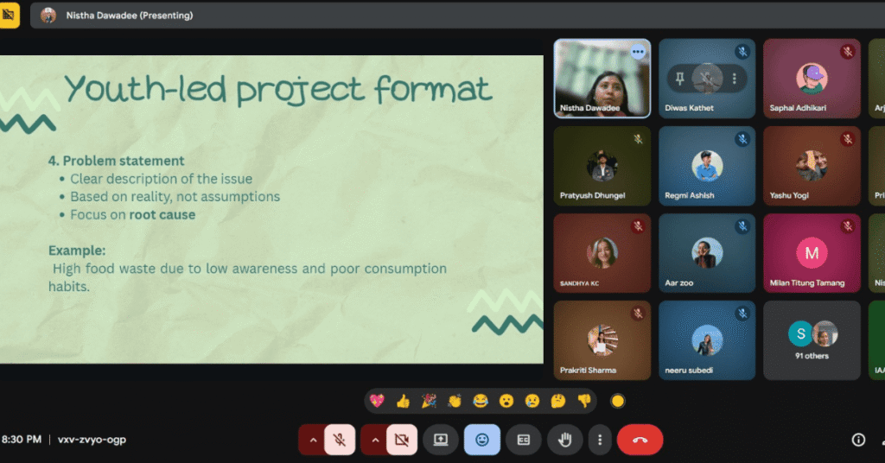Turn on closed captions

(523, 440)
